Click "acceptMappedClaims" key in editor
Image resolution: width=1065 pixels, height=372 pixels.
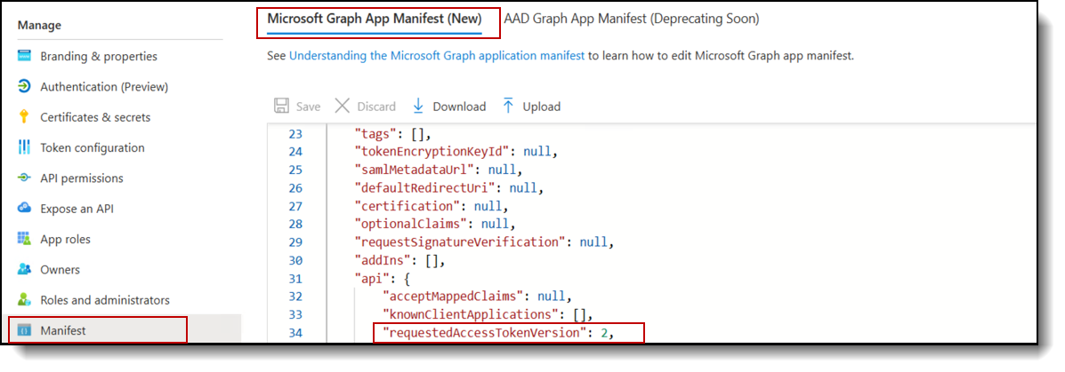coord(455,297)
